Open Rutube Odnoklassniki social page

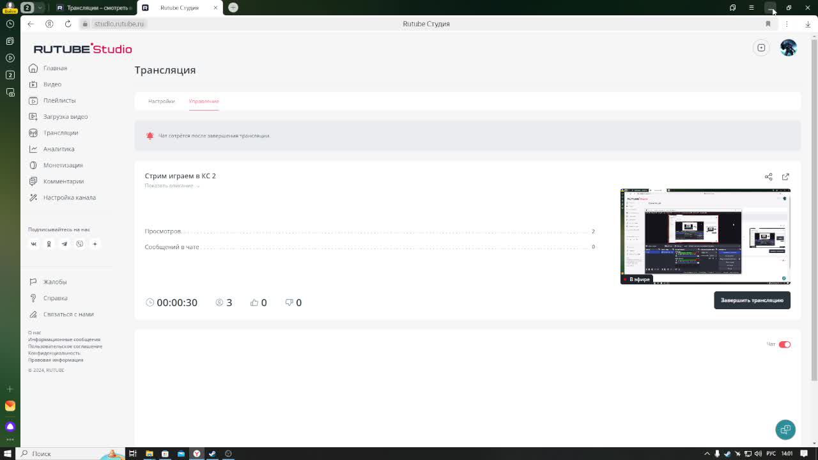point(49,244)
